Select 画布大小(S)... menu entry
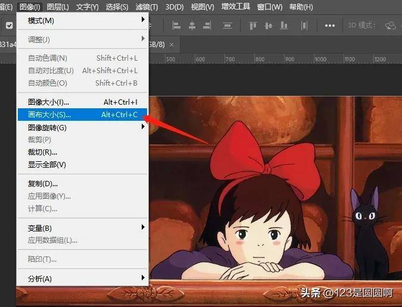The height and width of the screenshot is (307, 402). click(x=82, y=114)
